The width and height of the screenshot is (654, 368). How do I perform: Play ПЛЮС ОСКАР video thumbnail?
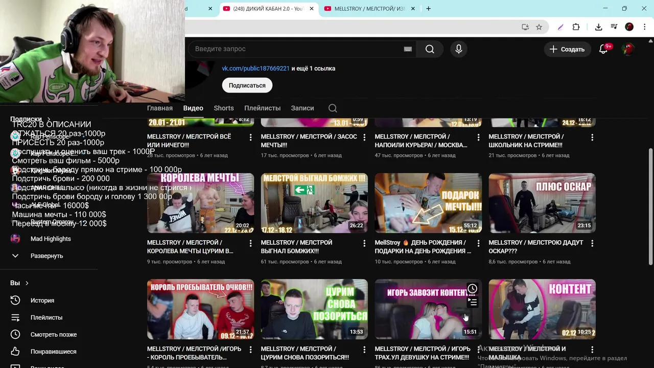coord(542,203)
